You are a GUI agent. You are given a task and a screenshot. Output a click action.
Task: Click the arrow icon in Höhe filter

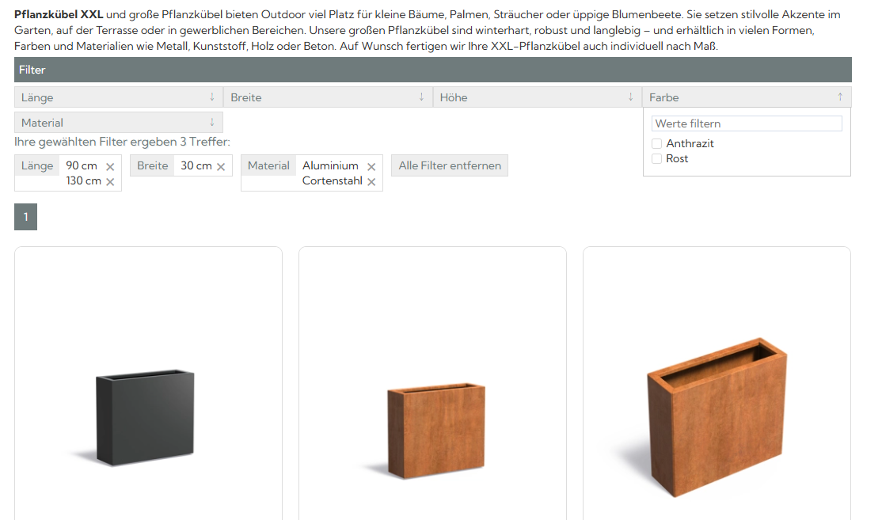point(630,97)
